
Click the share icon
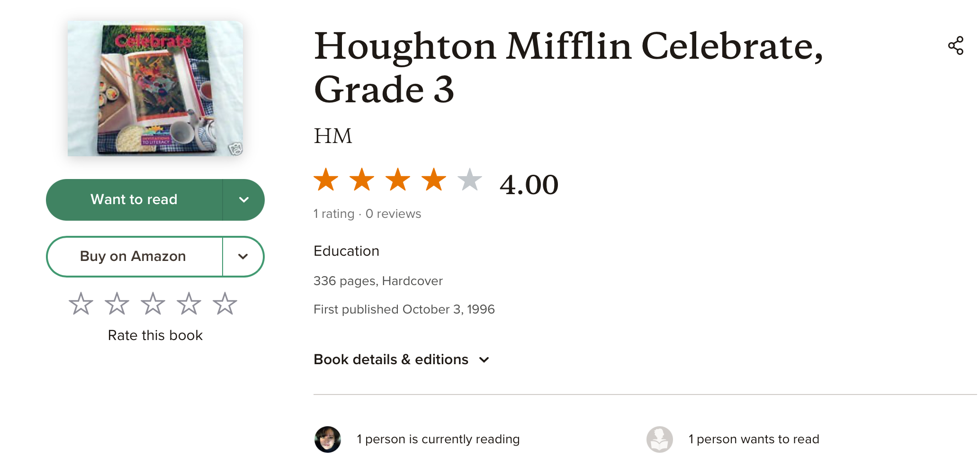click(x=955, y=45)
